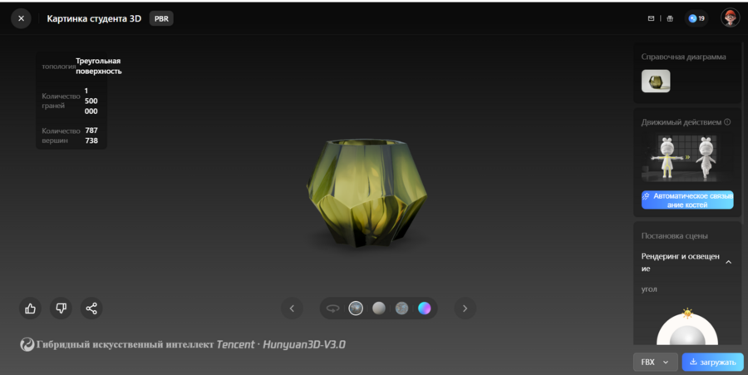Like the model with thumbs up
748x375 pixels.
(x=30, y=308)
